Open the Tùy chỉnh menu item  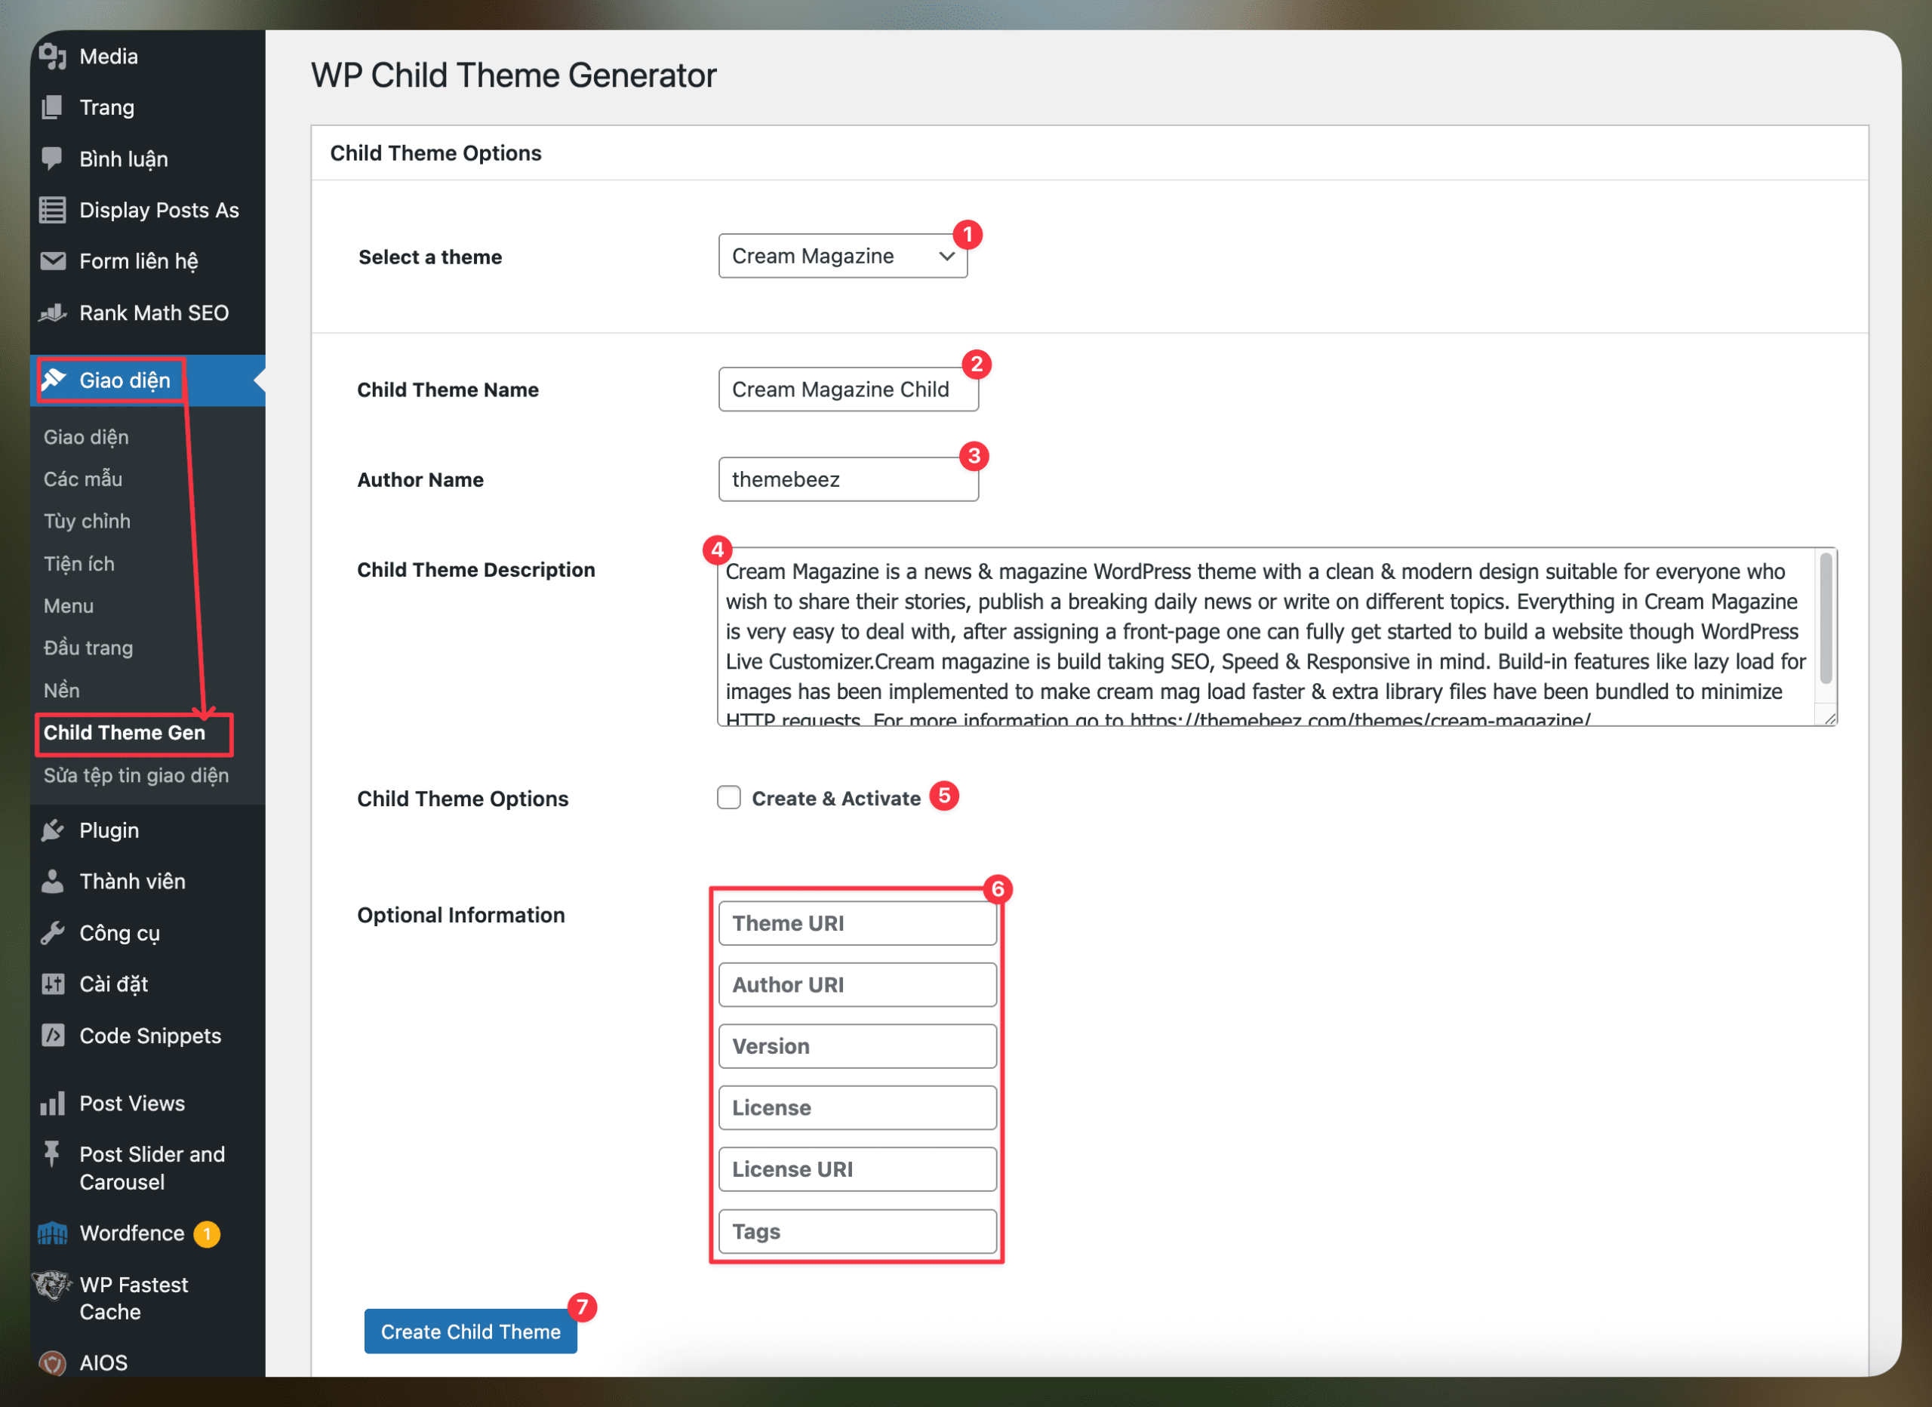(87, 521)
